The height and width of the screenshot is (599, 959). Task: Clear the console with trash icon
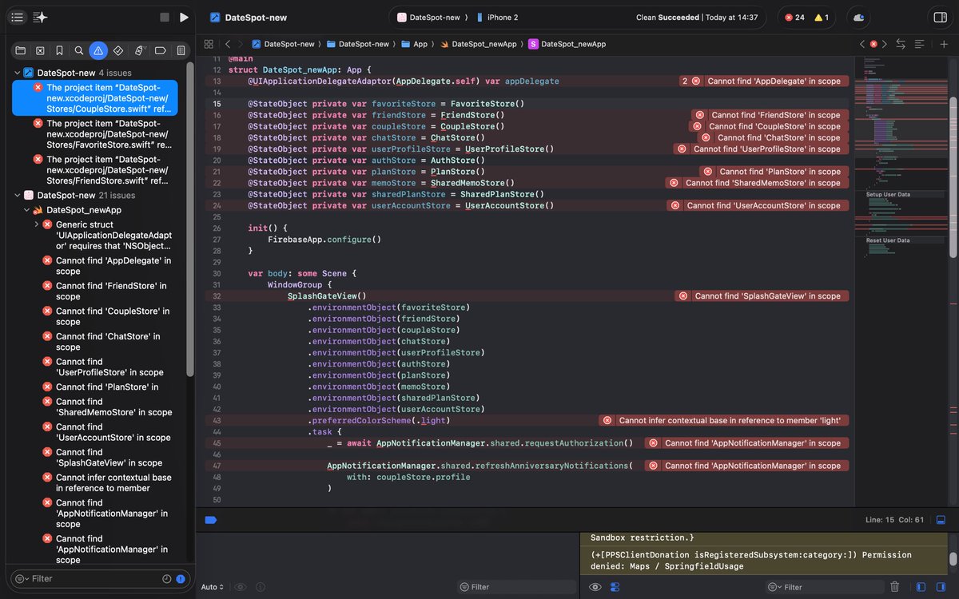click(894, 587)
